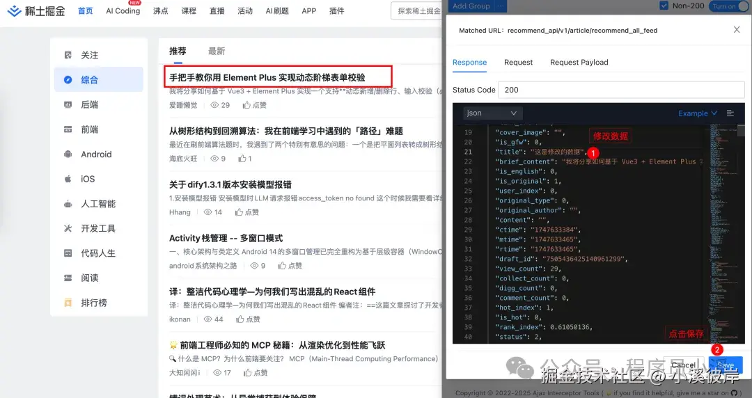This screenshot has height=398, width=752.
Task: Open 插件 in top navigation
Action: click(337, 11)
